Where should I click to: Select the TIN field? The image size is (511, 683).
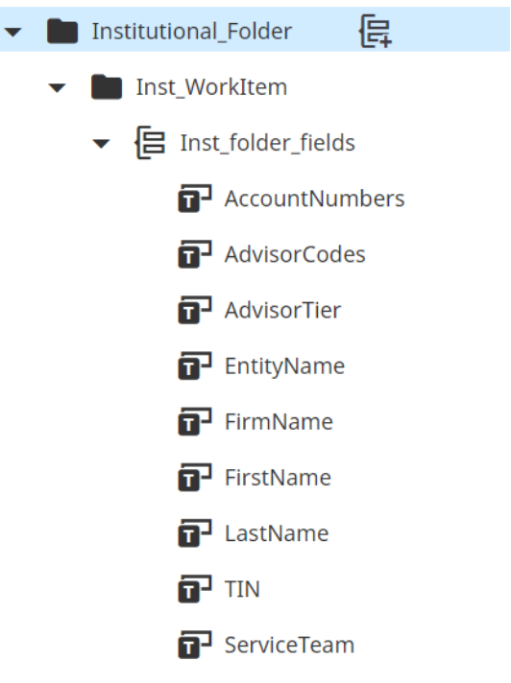242,589
